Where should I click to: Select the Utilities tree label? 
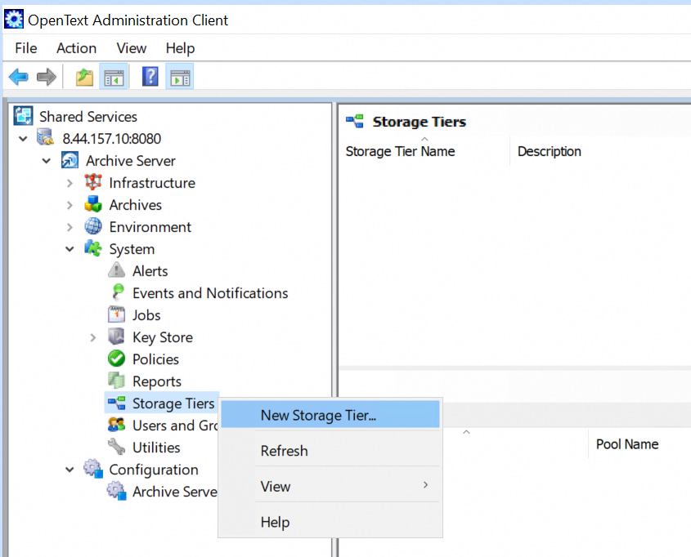156,447
